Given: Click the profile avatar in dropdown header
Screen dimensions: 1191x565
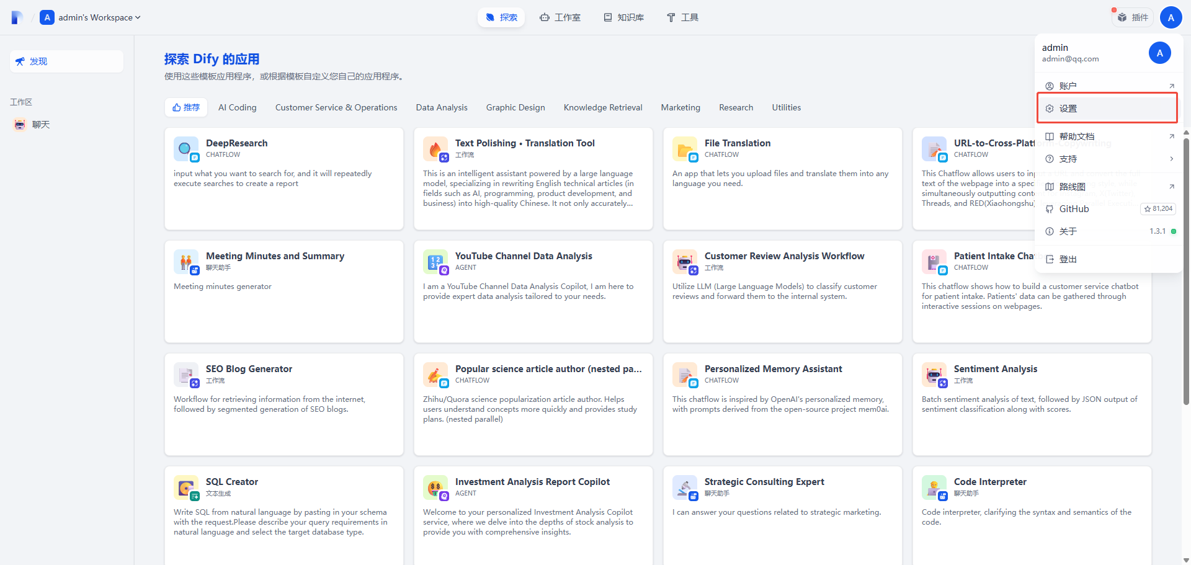Looking at the screenshot, I should (1160, 53).
